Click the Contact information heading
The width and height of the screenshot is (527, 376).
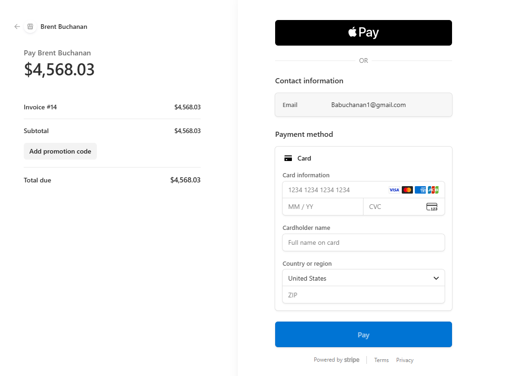click(309, 81)
